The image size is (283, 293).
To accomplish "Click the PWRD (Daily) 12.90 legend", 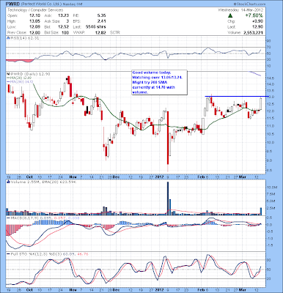I will (29, 74).
